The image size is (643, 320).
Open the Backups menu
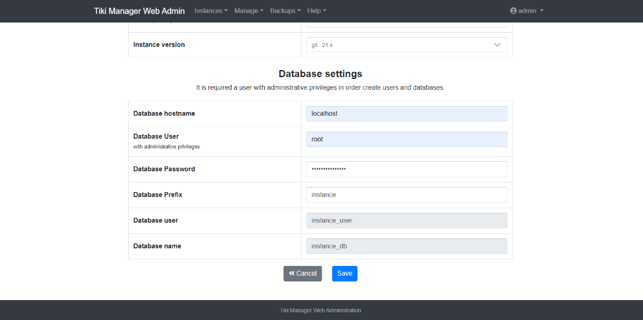[285, 11]
